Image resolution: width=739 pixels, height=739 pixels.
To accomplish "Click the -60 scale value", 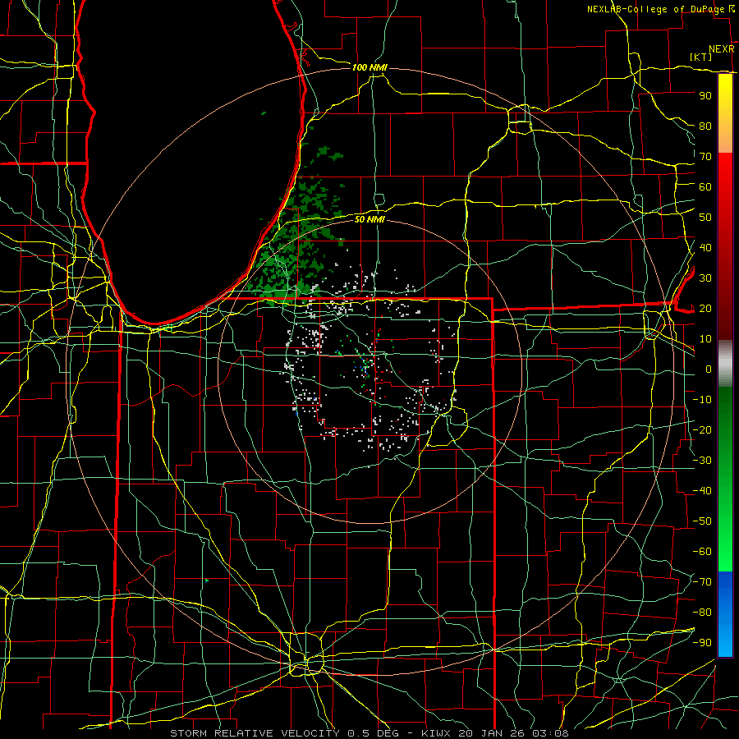I will [x=702, y=552].
